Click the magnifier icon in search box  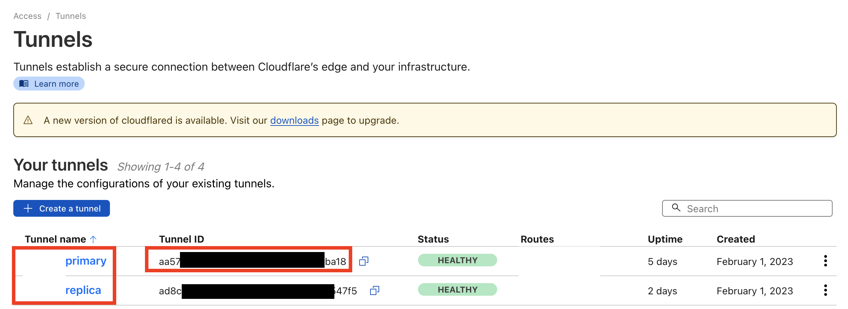click(676, 208)
